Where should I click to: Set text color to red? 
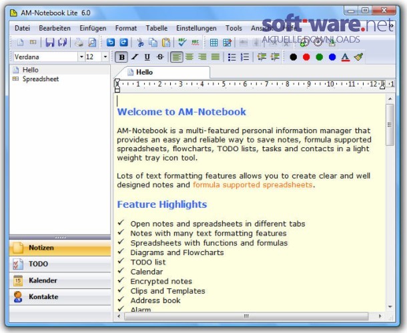click(306, 57)
